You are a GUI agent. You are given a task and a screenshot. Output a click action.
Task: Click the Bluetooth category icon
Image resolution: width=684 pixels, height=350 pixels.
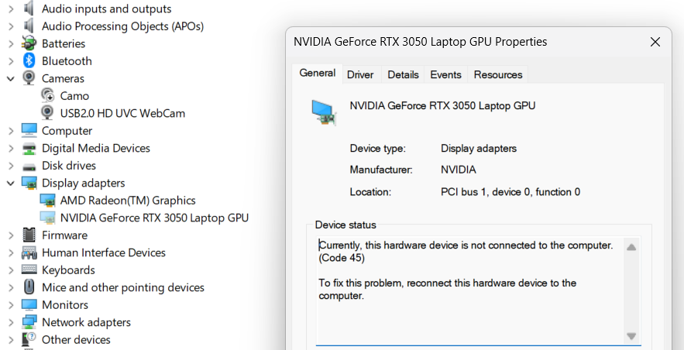click(29, 61)
